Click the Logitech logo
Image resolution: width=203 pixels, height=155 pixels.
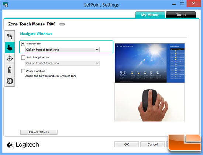point(23,145)
